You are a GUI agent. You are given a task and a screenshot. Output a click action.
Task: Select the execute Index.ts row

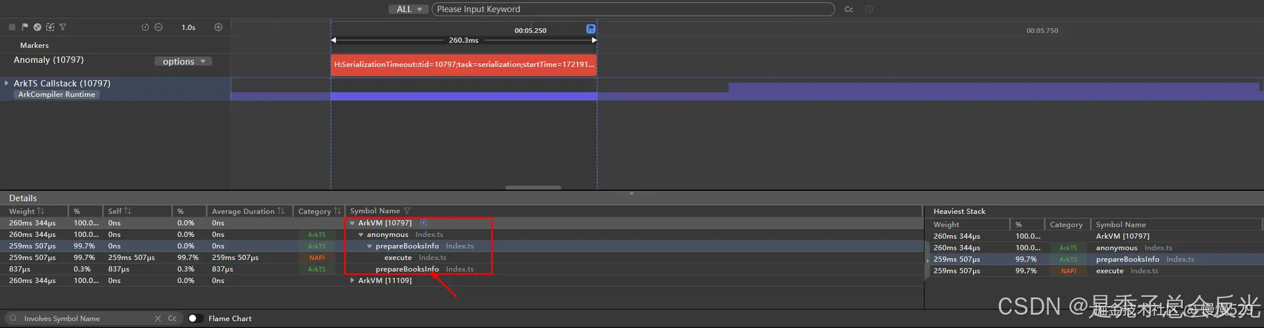tap(461, 258)
